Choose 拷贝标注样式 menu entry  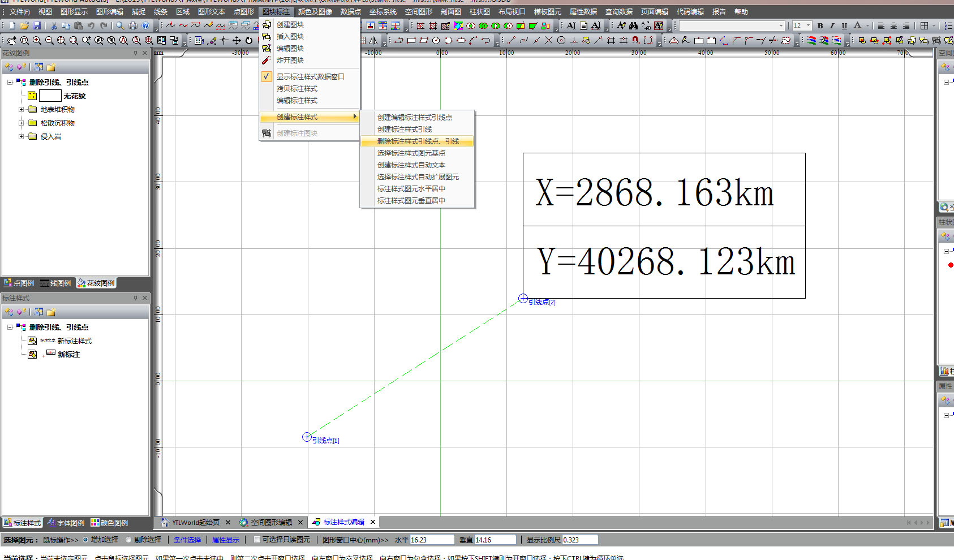point(297,89)
